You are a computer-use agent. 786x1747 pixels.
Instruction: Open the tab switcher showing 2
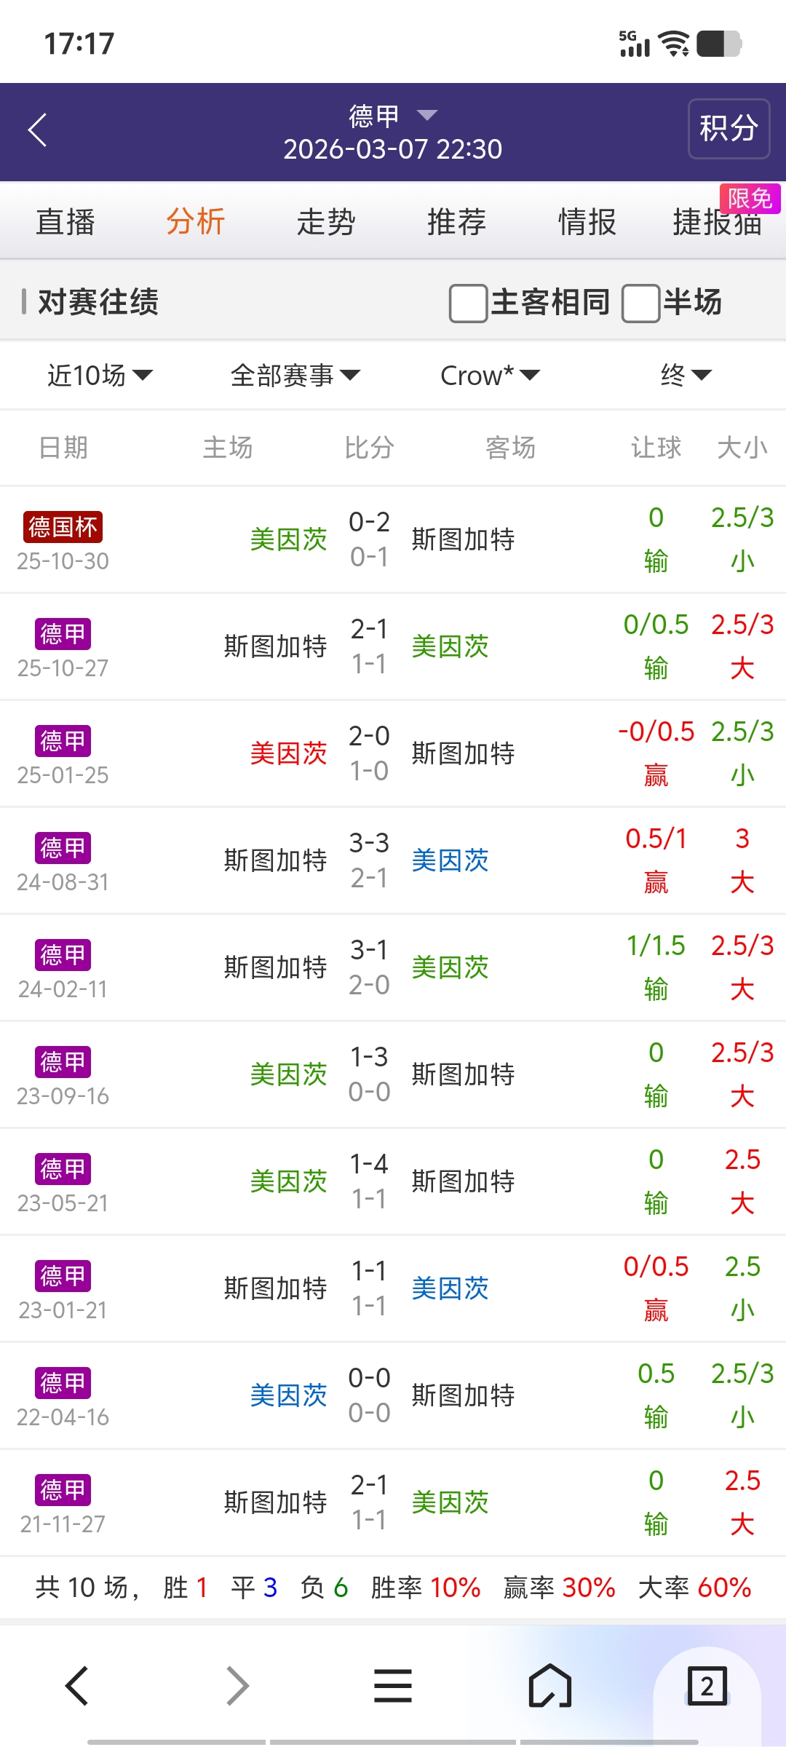[x=707, y=1686]
